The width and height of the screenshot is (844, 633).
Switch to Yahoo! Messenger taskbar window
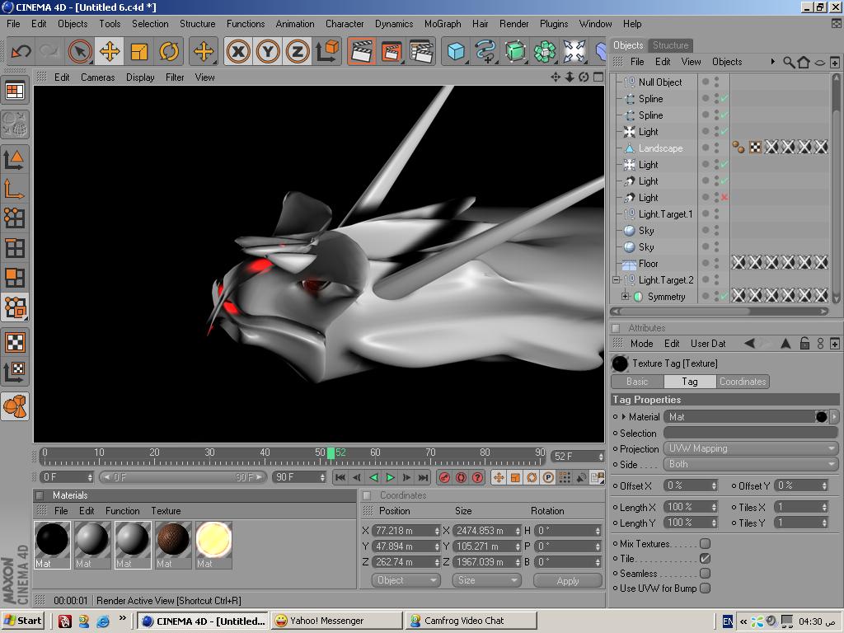336,621
